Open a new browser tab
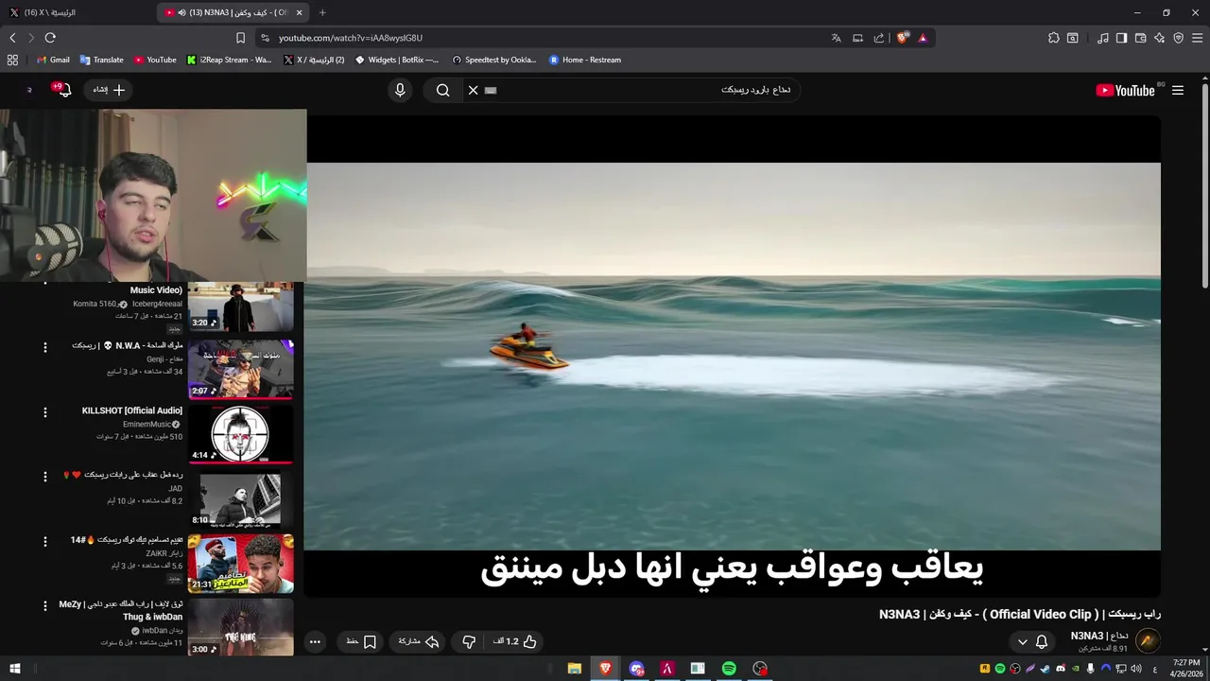 (x=322, y=12)
